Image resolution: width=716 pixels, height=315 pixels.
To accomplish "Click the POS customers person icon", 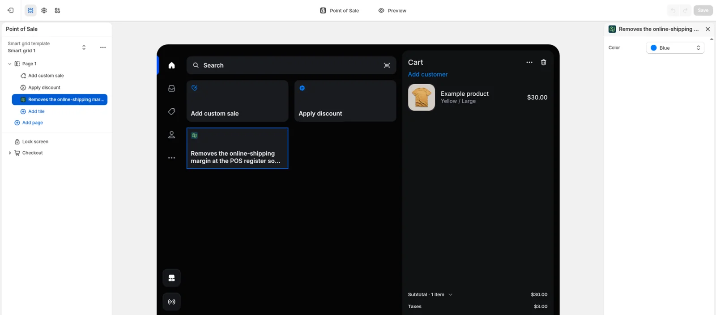I will click(171, 135).
